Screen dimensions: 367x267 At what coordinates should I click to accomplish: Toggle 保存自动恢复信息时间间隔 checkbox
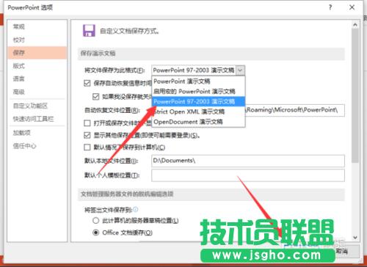click(x=87, y=83)
